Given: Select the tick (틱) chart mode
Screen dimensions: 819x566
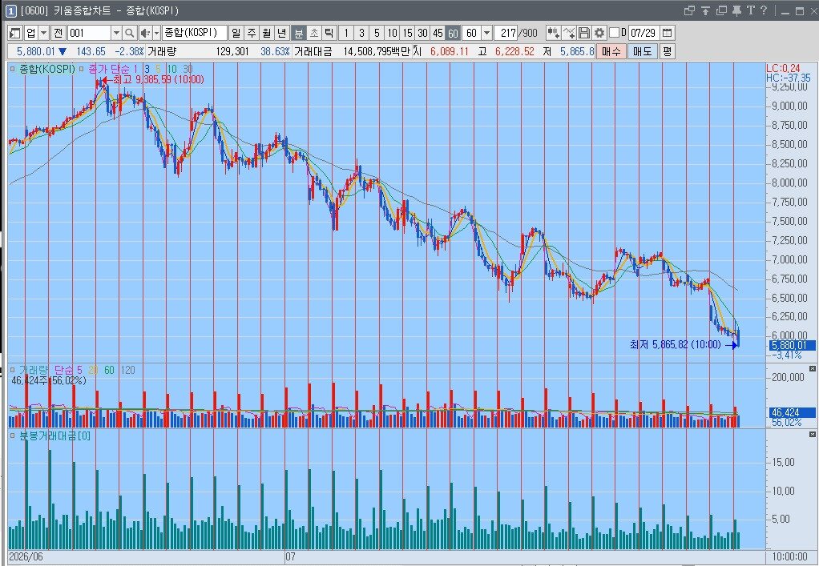Looking at the screenshot, I should click(x=329, y=33).
